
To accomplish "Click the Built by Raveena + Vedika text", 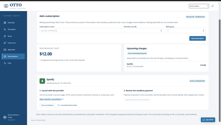I will (14, 116).
